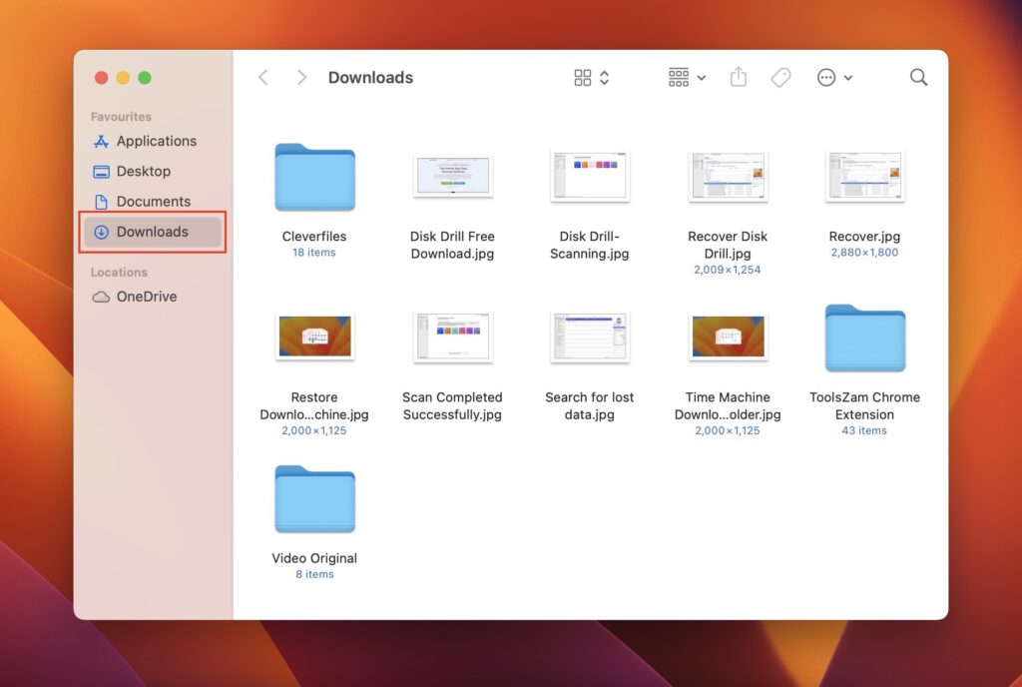Select the Recover.jpg thumbnail
1022x687 pixels.
(x=864, y=177)
